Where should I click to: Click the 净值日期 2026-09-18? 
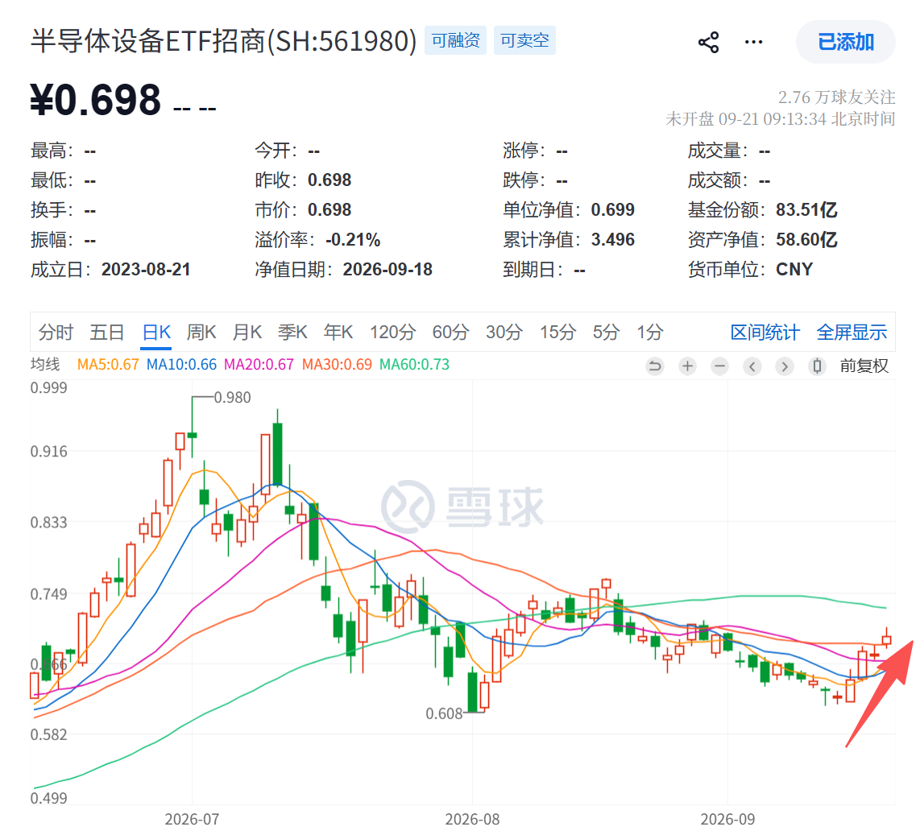pos(387,270)
